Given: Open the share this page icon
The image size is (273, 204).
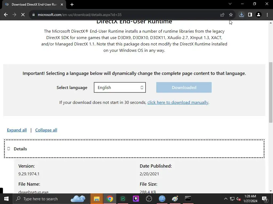Looking at the screenshot, I should coord(222,15).
